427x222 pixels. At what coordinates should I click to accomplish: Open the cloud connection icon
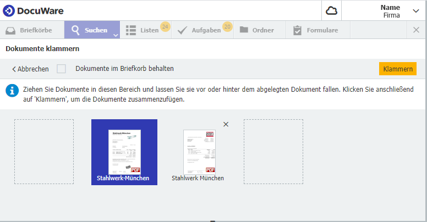click(x=331, y=11)
